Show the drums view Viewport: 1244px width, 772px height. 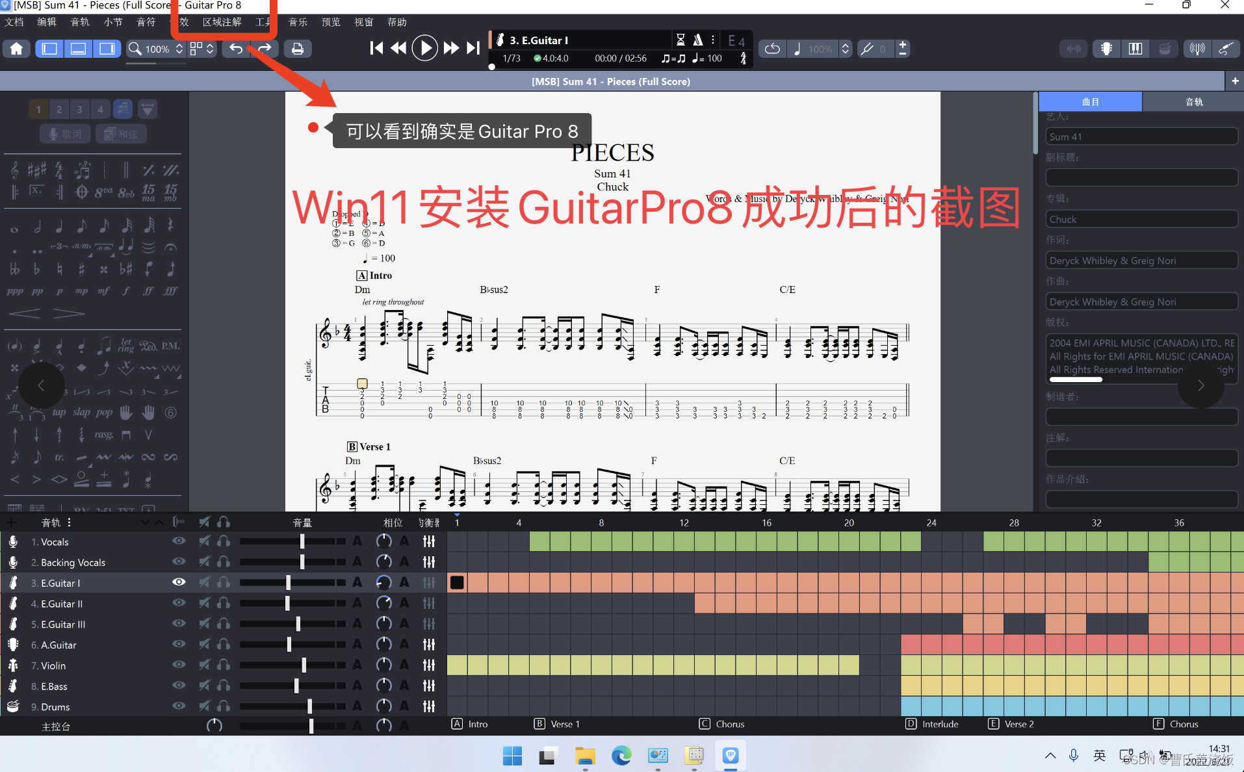(x=1165, y=49)
